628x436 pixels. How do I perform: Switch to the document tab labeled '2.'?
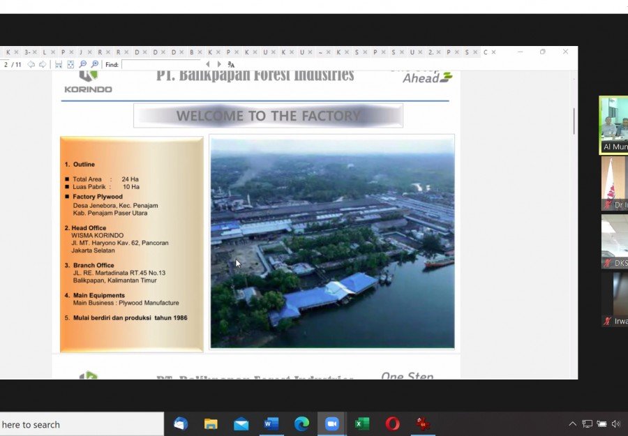coord(431,52)
